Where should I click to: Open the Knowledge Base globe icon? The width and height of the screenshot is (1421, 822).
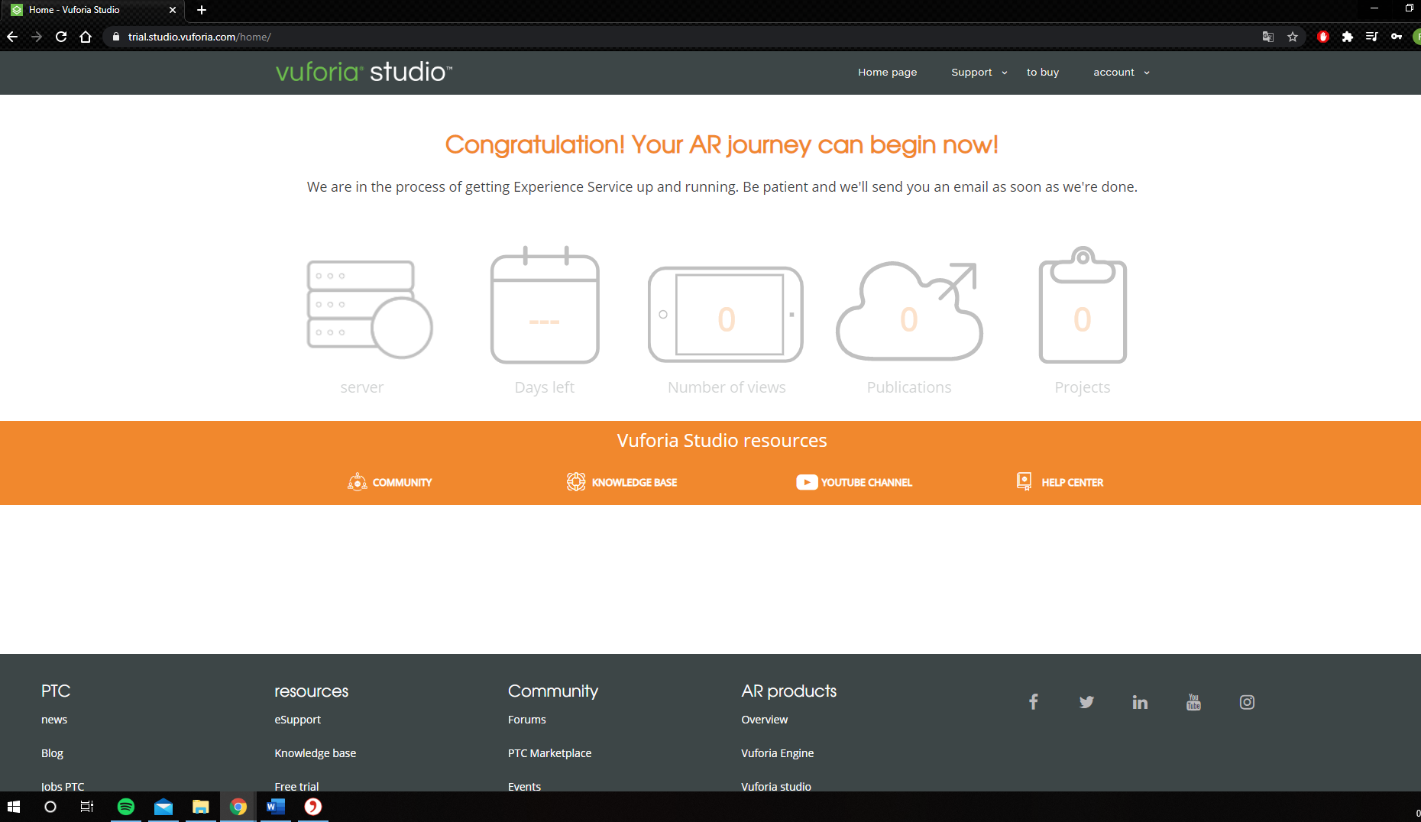(577, 481)
